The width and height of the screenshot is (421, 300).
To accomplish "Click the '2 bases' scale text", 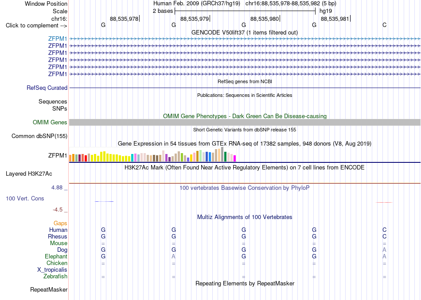I will 163,11.
